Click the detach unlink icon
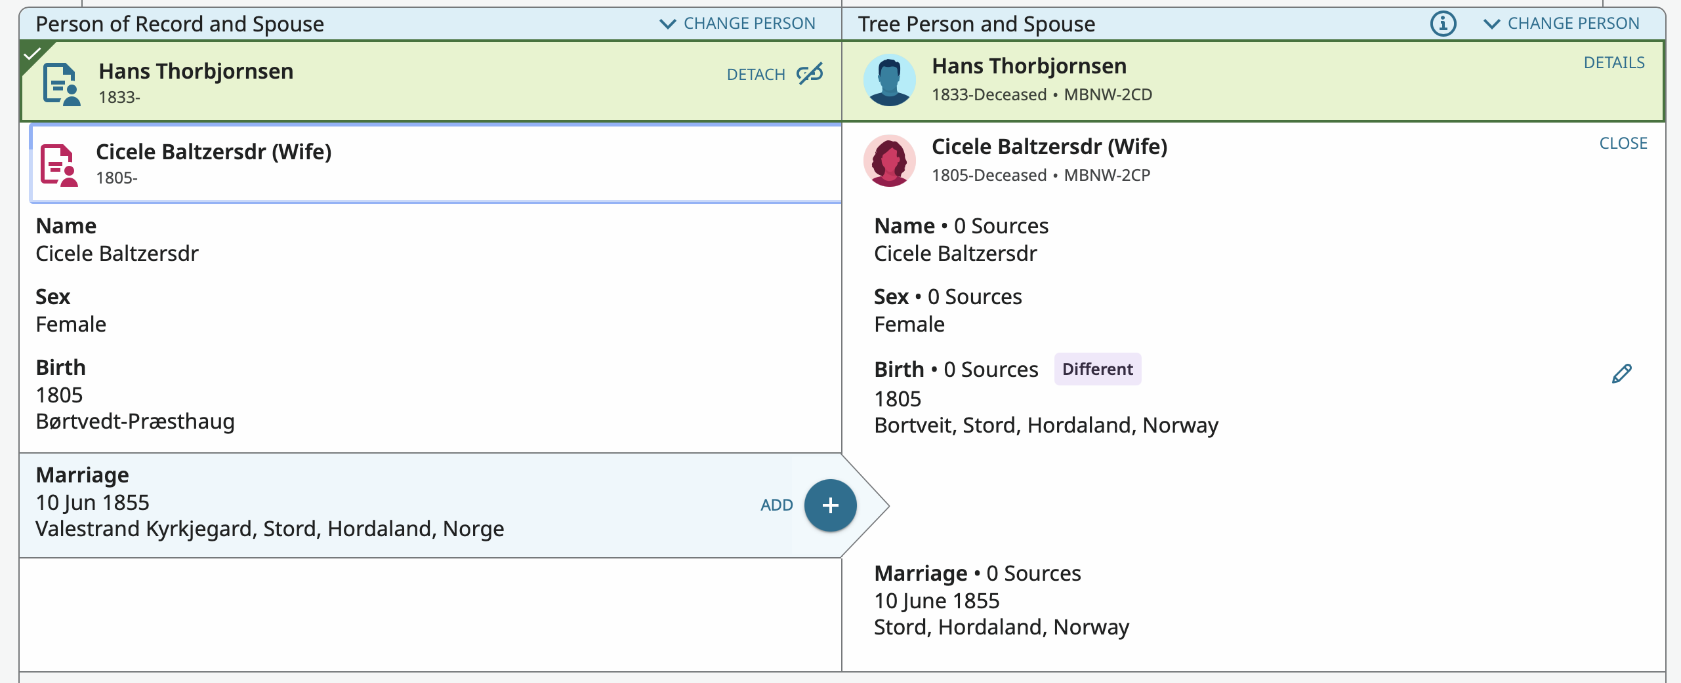Image resolution: width=1681 pixels, height=683 pixels. [810, 74]
